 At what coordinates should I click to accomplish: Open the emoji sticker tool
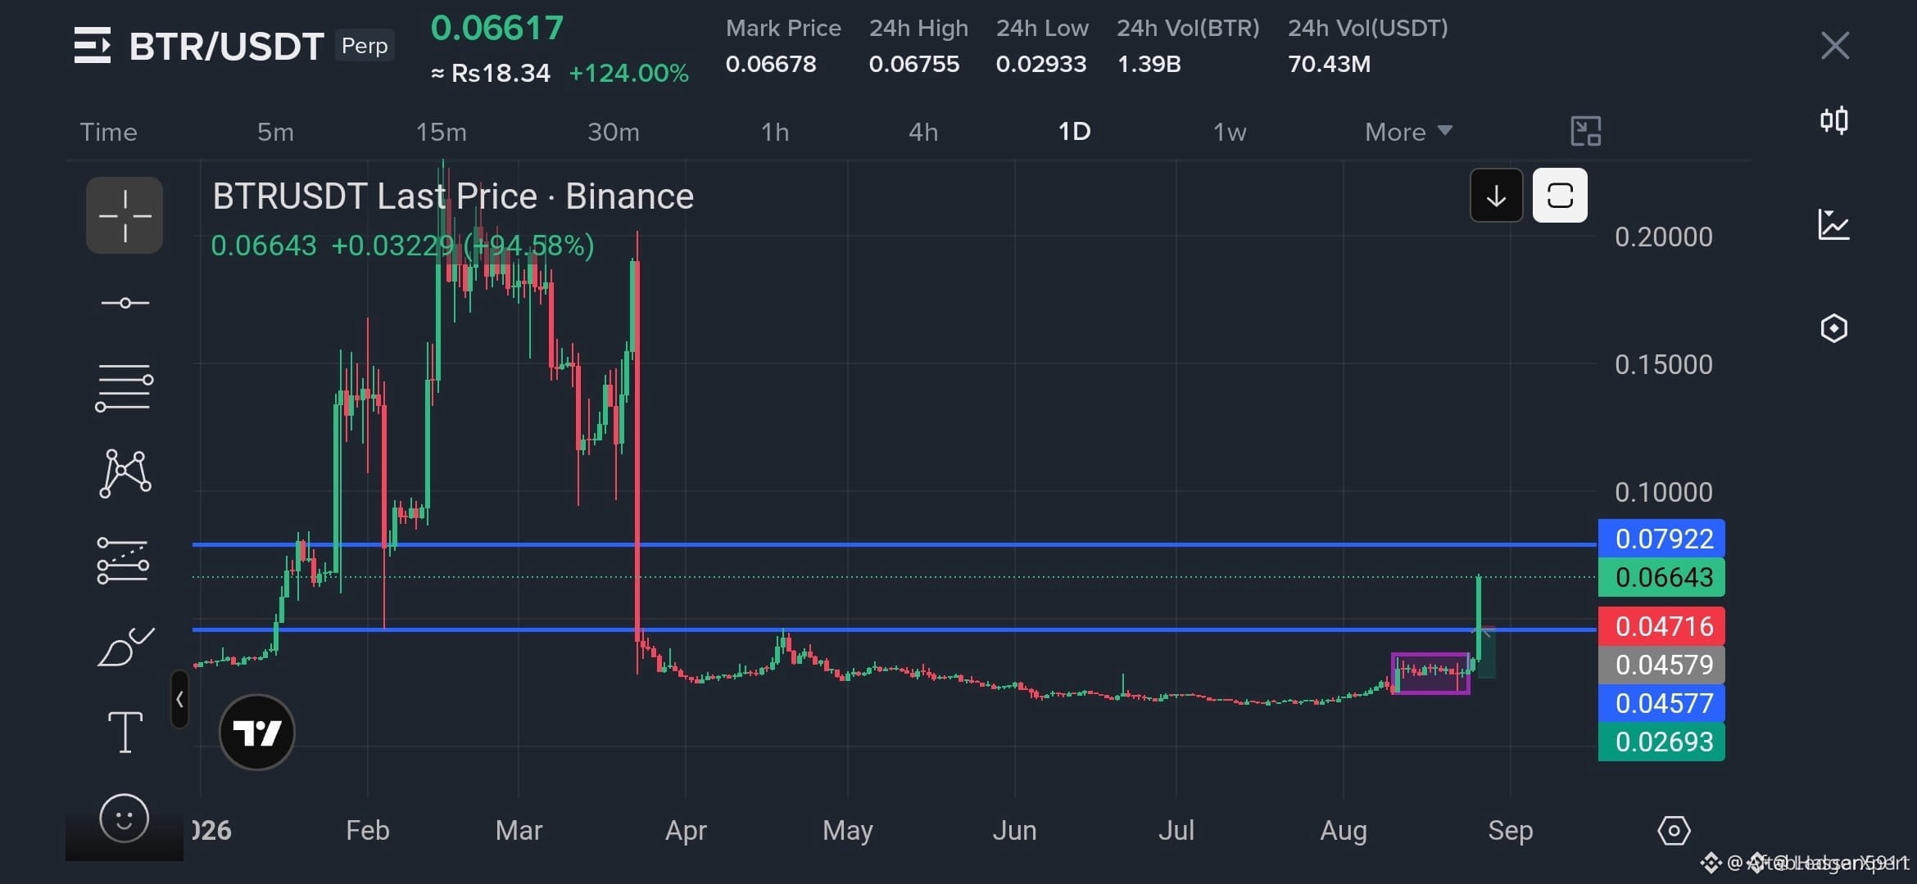coord(125,818)
